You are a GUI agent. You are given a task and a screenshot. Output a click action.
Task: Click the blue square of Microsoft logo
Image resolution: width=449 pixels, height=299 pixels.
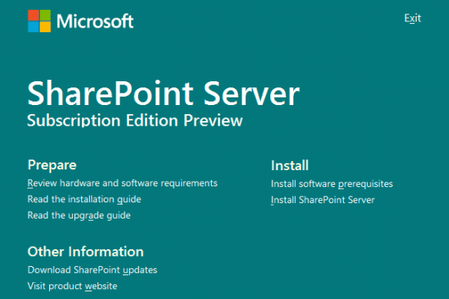point(33,27)
